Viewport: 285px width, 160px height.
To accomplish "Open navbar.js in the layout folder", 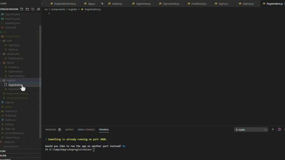I will [x=14, y=67].
